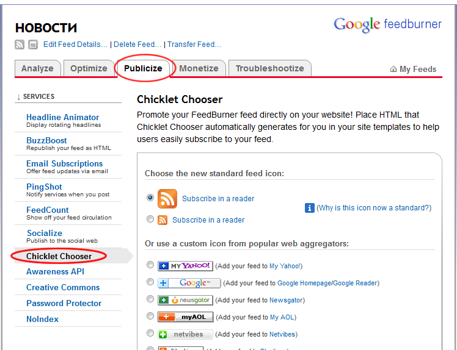The height and width of the screenshot is (350, 457).
Task: Click the gray RSS feed icon under the title
Action: tap(20, 45)
